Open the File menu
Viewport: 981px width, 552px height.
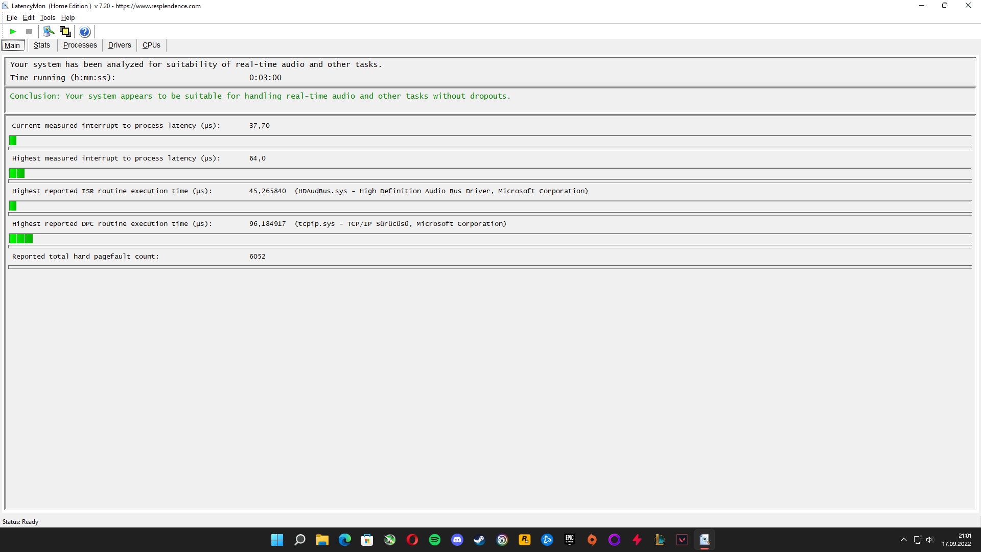point(12,17)
